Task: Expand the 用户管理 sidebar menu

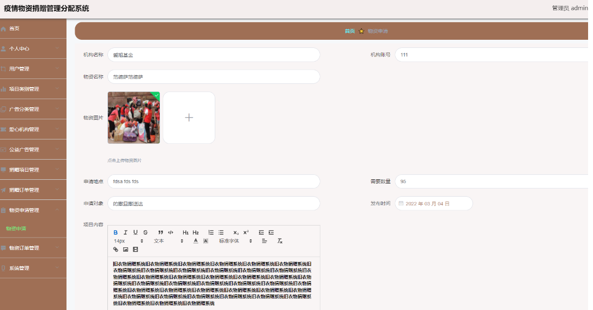Action: coord(33,69)
